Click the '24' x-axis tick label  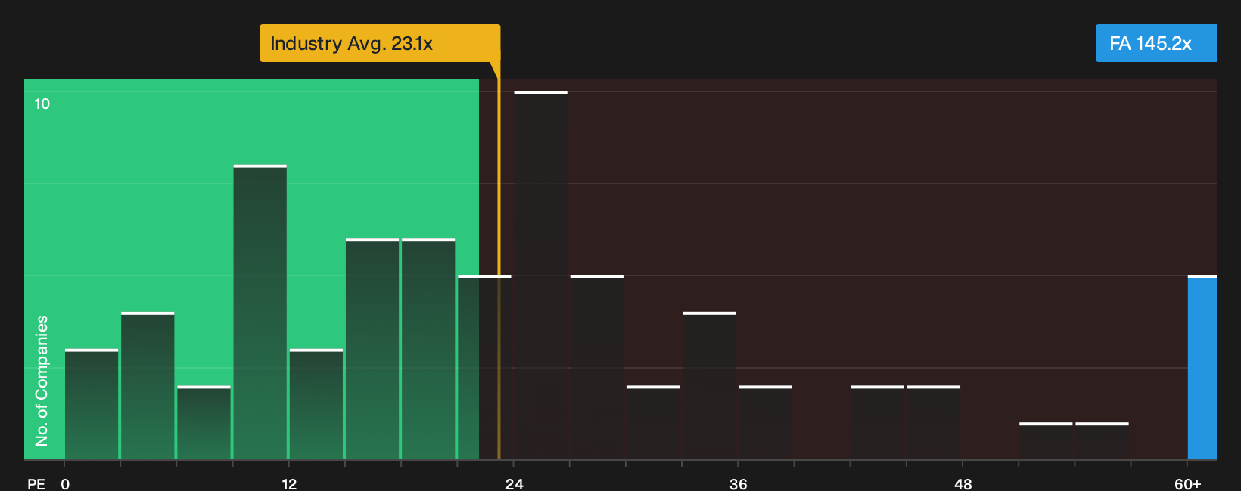(x=515, y=483)
